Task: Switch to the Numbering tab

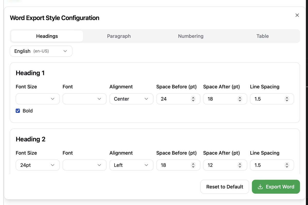Action: pyautogui.click(x=191, y=36)
